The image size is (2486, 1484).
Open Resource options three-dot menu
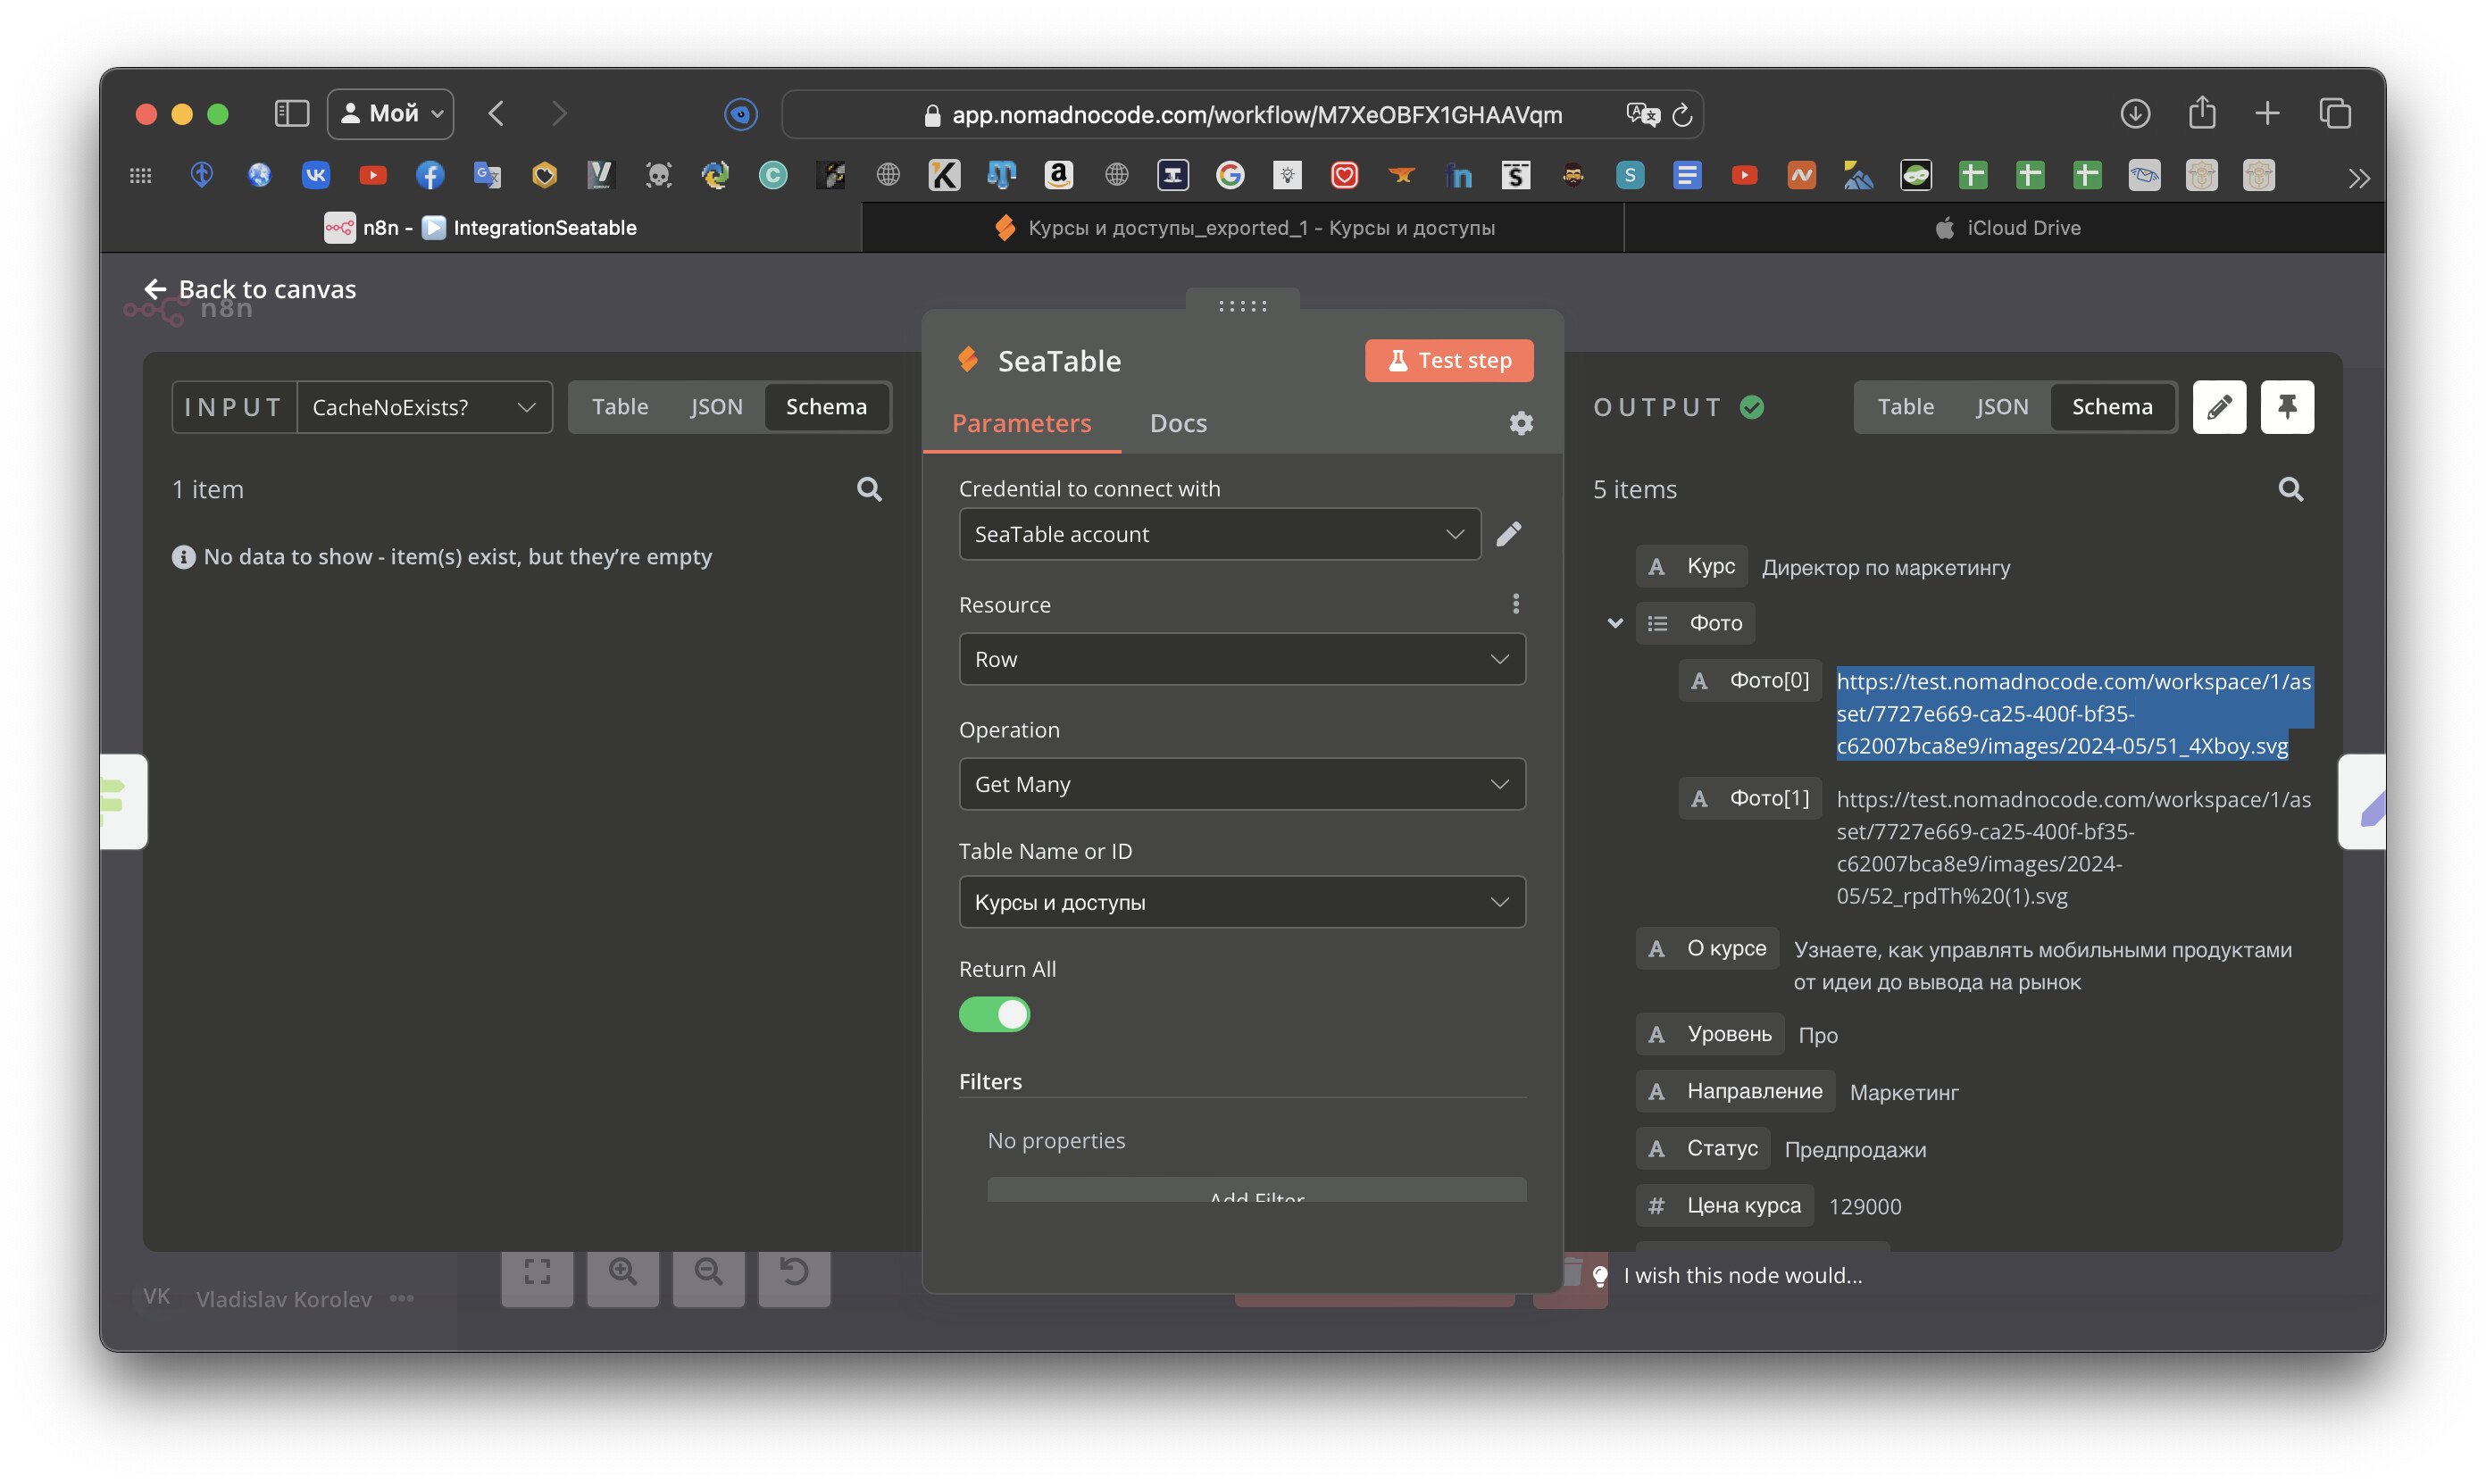(1515, 604)
